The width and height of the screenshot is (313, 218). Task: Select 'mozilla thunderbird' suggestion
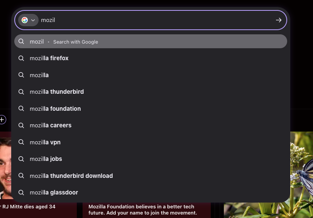[x=151, y=92]
